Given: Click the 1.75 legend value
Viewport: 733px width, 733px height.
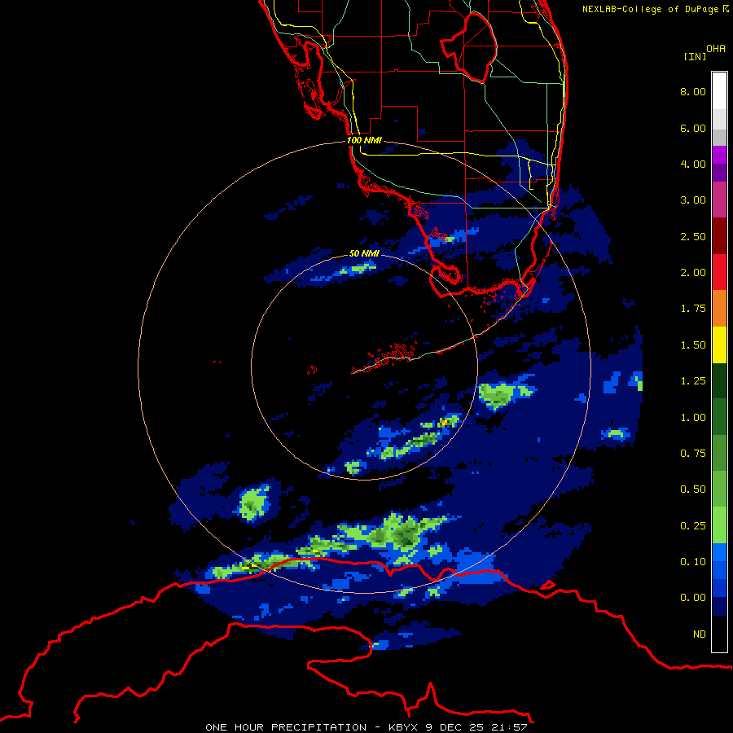Looking at the screenshot, I should (x=693, y=309).
